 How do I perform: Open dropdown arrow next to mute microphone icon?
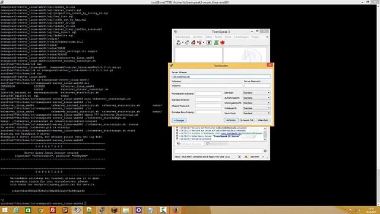(x=203, y=43)
